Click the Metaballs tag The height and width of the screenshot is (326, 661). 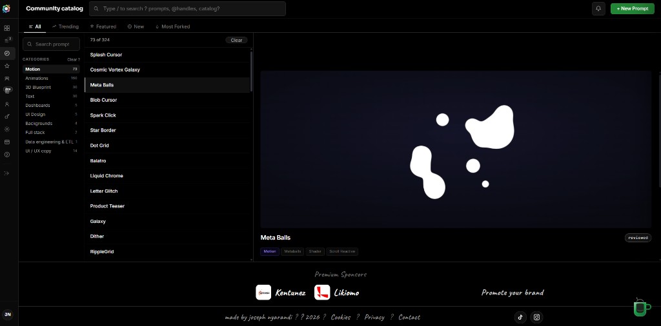292,251
